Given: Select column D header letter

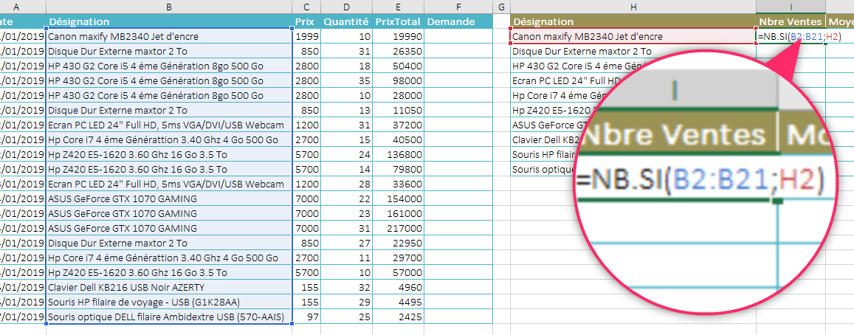Looking at the screenshot, I should point(346,7).
